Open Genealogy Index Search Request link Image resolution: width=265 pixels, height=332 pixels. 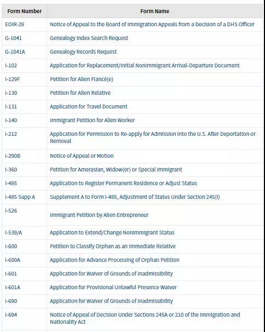click(x=89, y=38)
